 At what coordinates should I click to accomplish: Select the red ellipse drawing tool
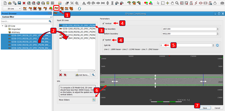[201, 3]
